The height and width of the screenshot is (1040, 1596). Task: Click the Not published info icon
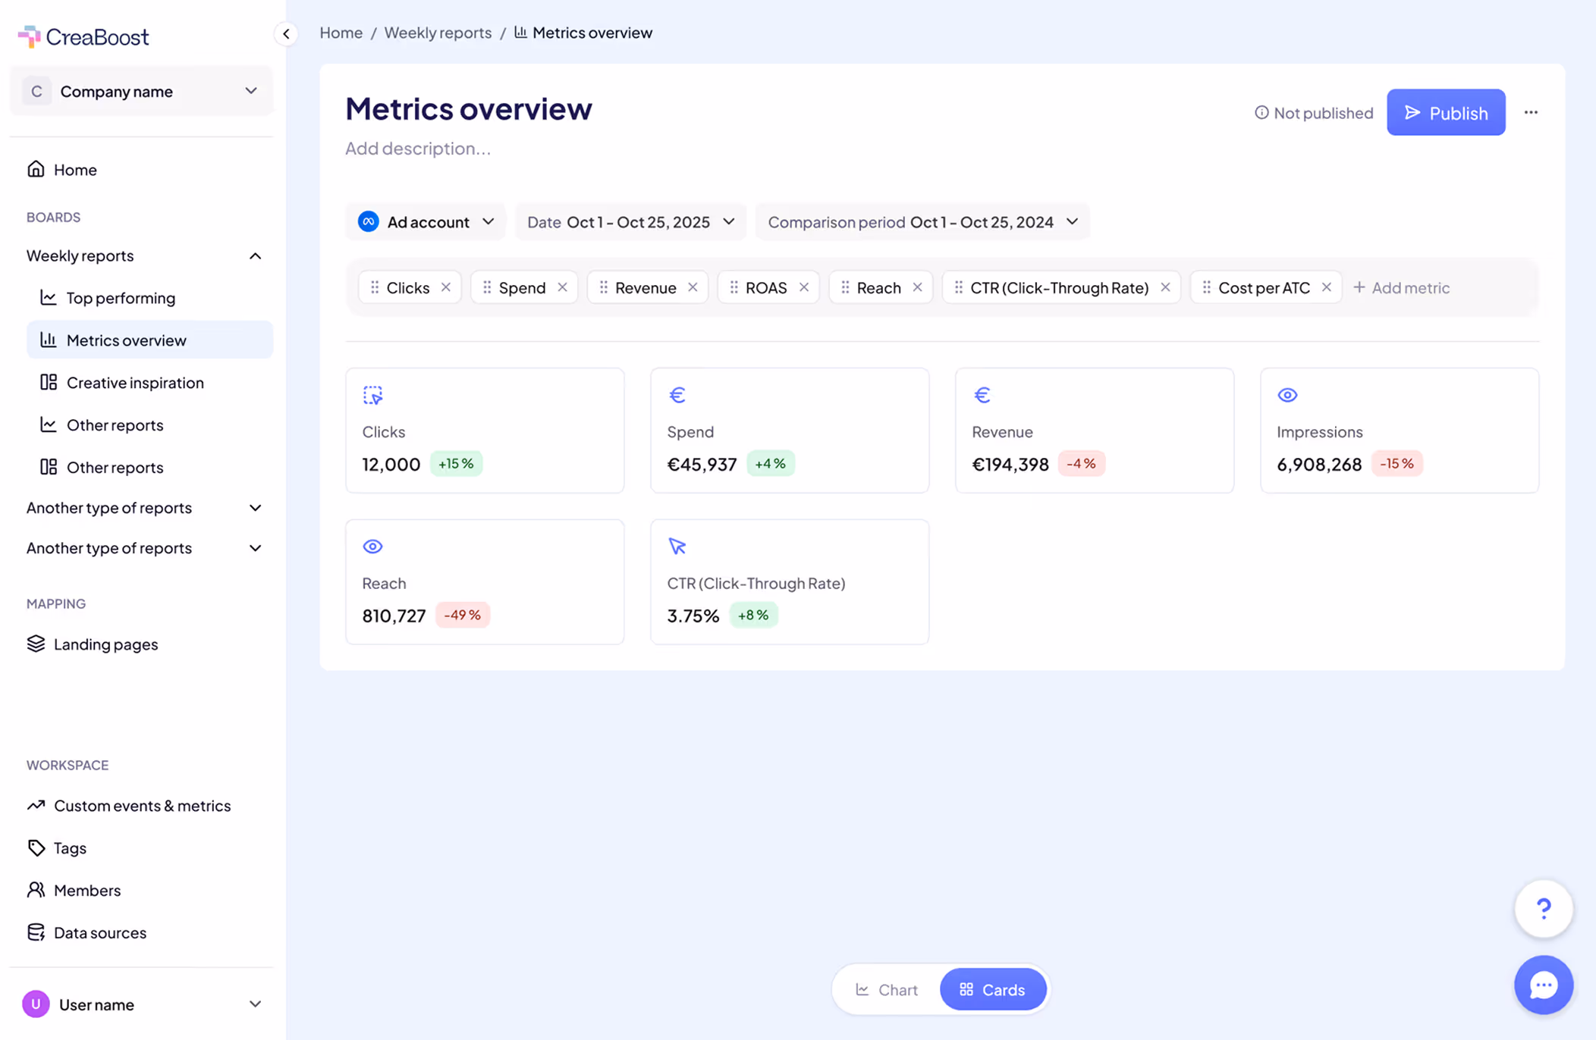point(1261,112)
